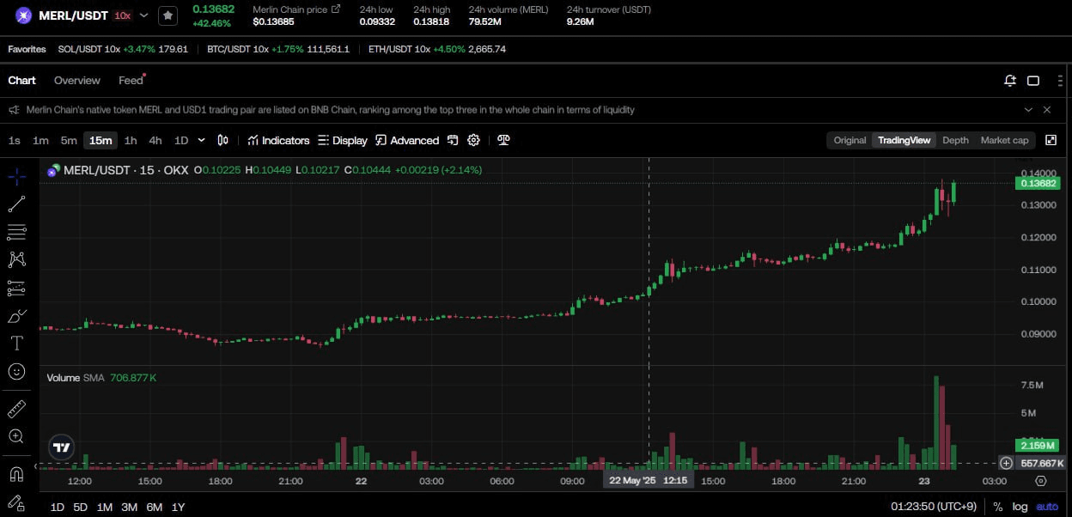Open the chart patterns drawing tool
The width and height of the screenshot is (1072, 517).
pyautogui.click(x=16, y=259)
